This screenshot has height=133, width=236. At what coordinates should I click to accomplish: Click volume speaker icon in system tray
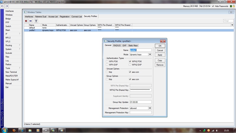(217, 131)
